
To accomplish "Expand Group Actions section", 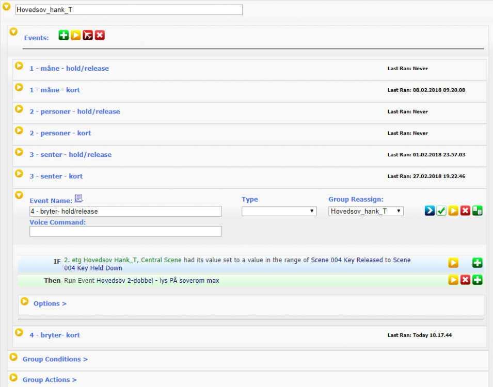I will pyautogui.click(x=49, y=380).
